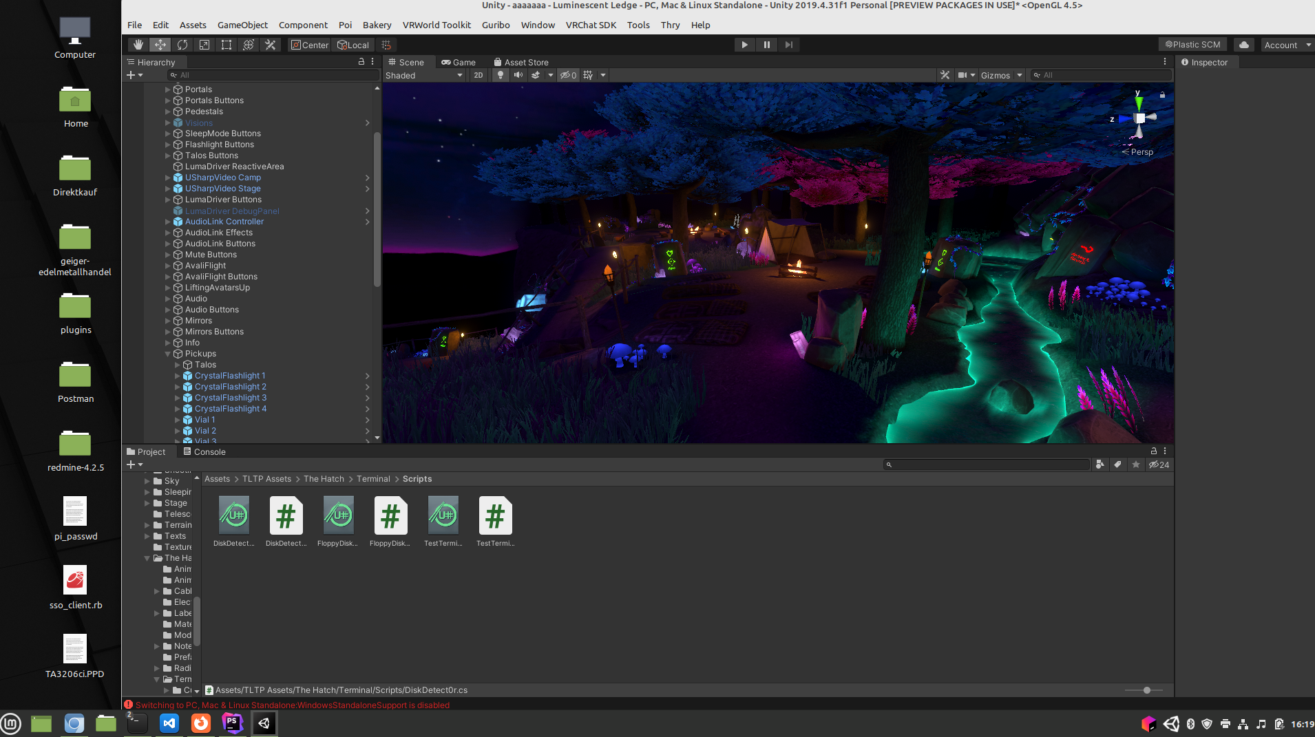
Task: Select the Hand tool
Action: [x=138, y=45]
